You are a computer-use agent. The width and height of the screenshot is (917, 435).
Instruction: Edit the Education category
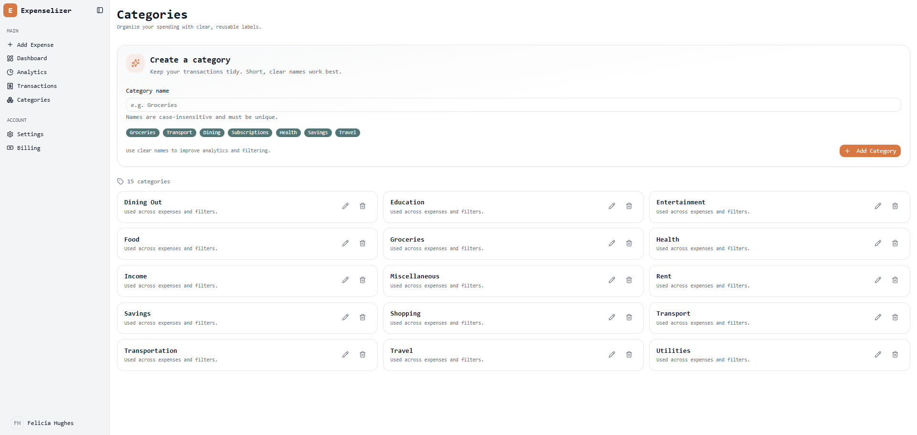(612, 206)
